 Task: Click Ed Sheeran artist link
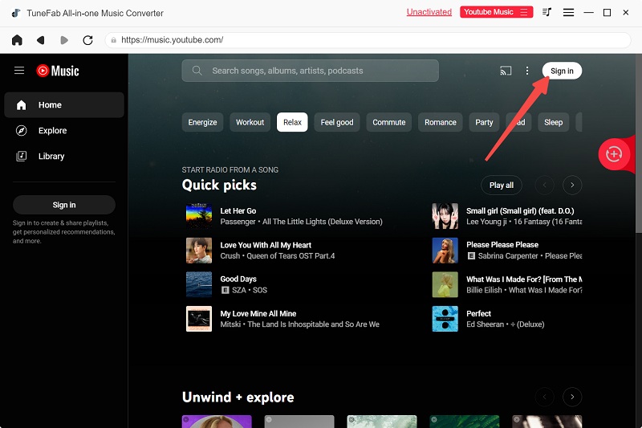point(486,324)
